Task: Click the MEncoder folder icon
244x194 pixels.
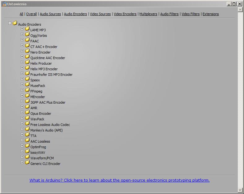Action: coord(27,96)
